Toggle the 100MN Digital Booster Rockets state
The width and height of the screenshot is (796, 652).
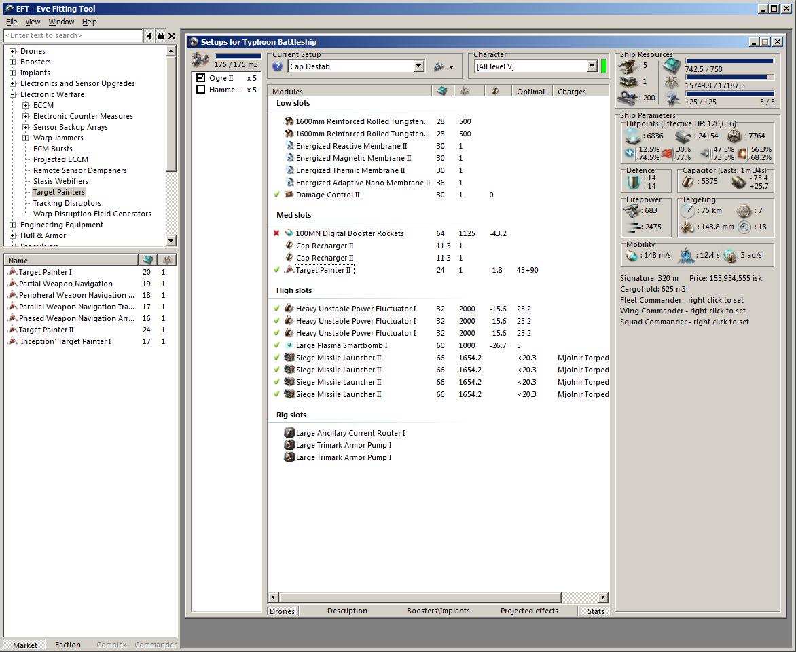tap(276, 233)
